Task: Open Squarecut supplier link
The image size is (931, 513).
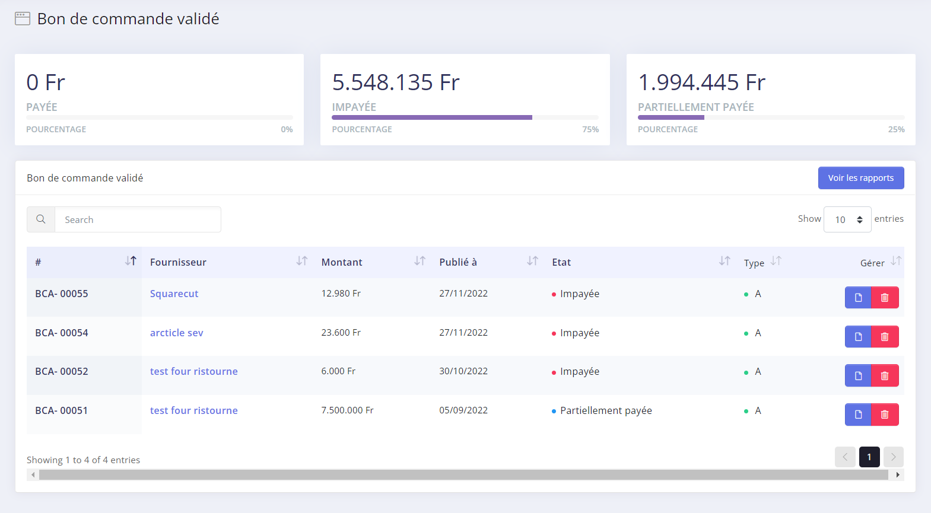Action: point(174,294)
